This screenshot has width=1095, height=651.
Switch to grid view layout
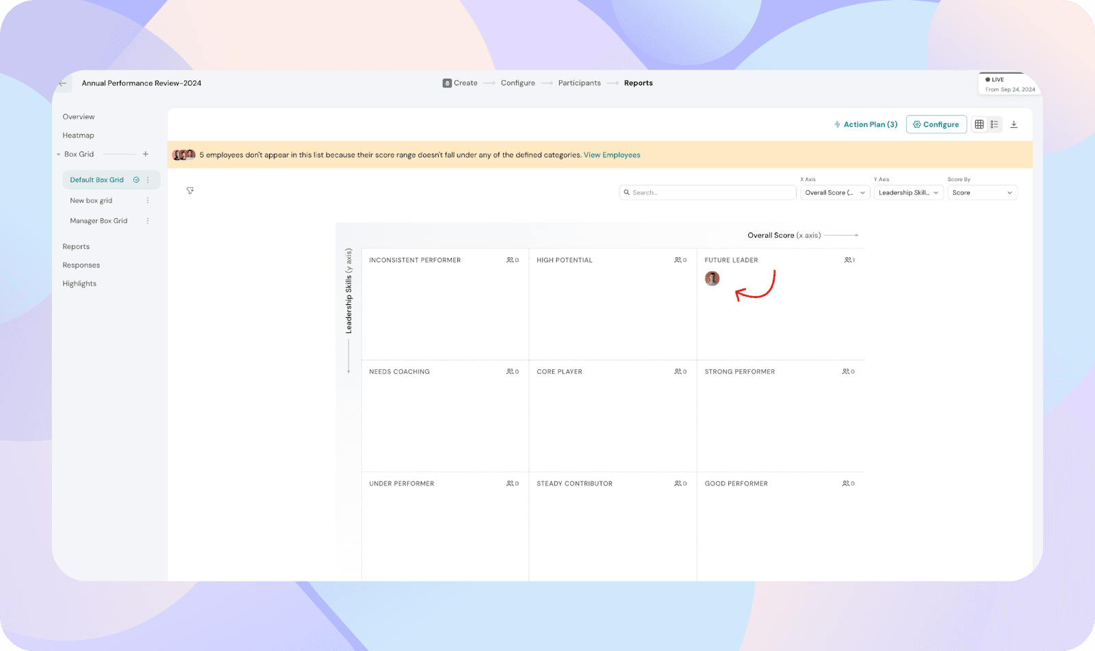979,124
